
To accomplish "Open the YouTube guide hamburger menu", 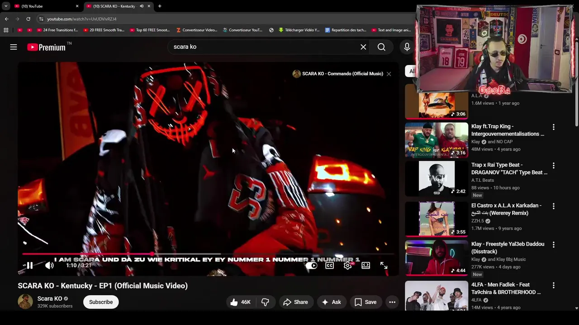I will 14,47.
